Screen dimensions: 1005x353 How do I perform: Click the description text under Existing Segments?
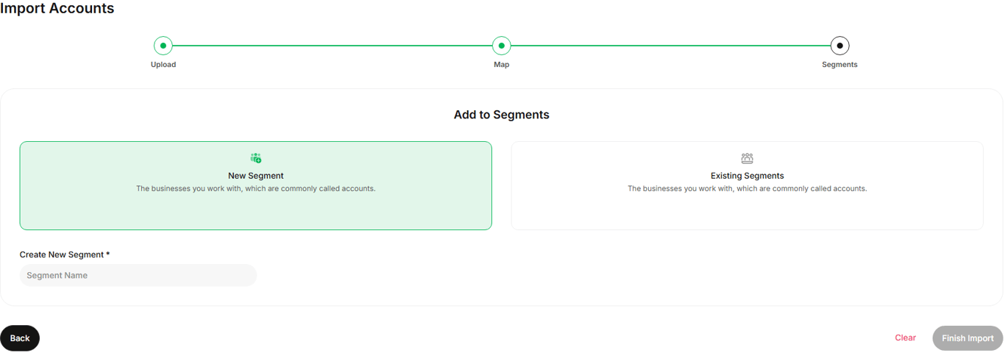pyautogui.click(x=747, y=189)
